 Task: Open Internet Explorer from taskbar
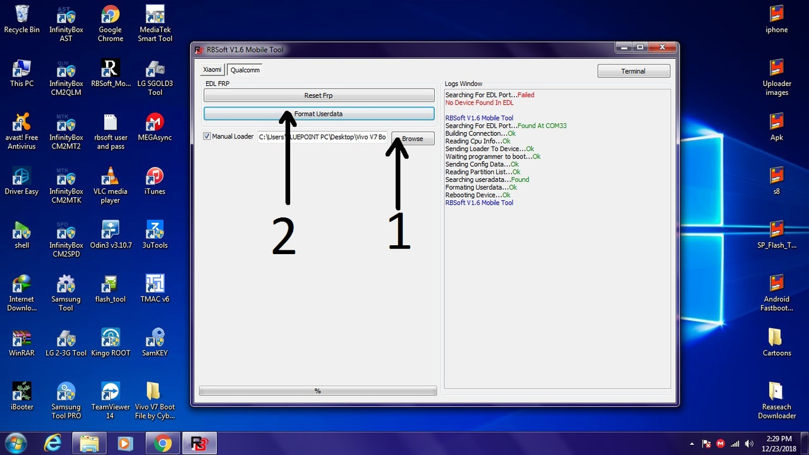point(53,444)
